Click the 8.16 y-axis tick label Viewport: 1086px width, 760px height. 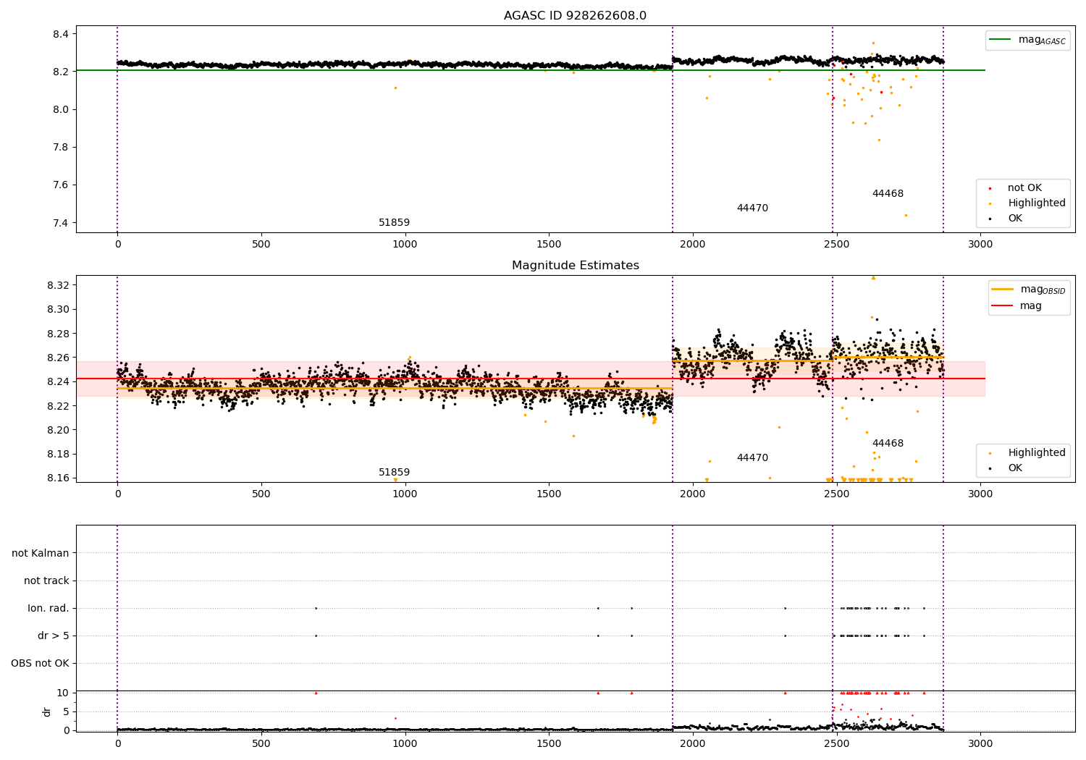coord(58,478)
